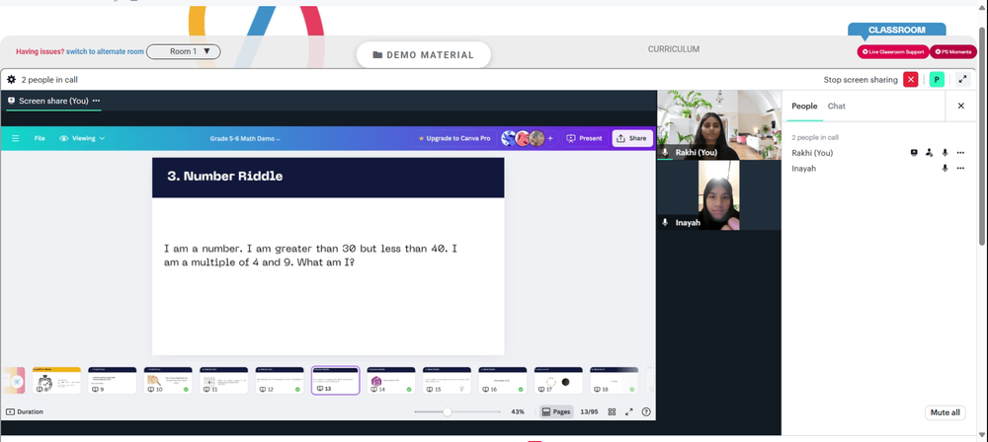Screen dimensions: 988x442
Task: Mute Inayah's microphone in People list
Action: pyautogui.click(x=945, y=168)
